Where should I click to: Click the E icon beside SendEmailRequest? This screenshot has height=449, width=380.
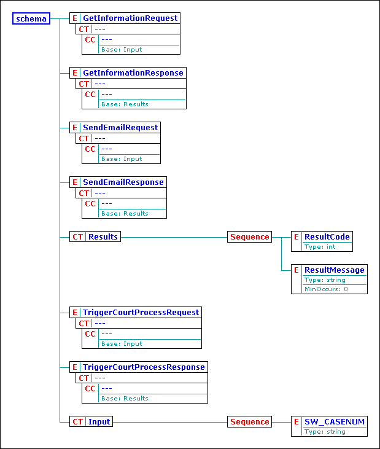(75, 127)
